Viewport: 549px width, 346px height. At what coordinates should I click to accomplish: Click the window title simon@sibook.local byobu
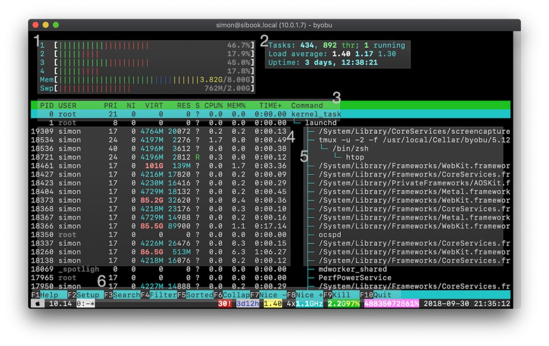click(274, 25)
